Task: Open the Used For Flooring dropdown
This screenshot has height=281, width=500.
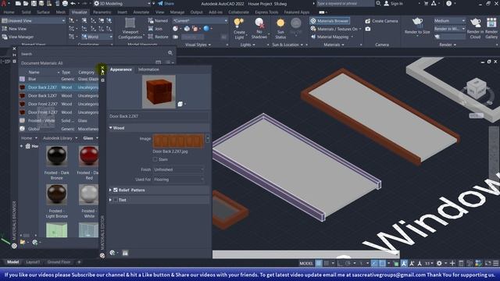Action: pos(179,180)
